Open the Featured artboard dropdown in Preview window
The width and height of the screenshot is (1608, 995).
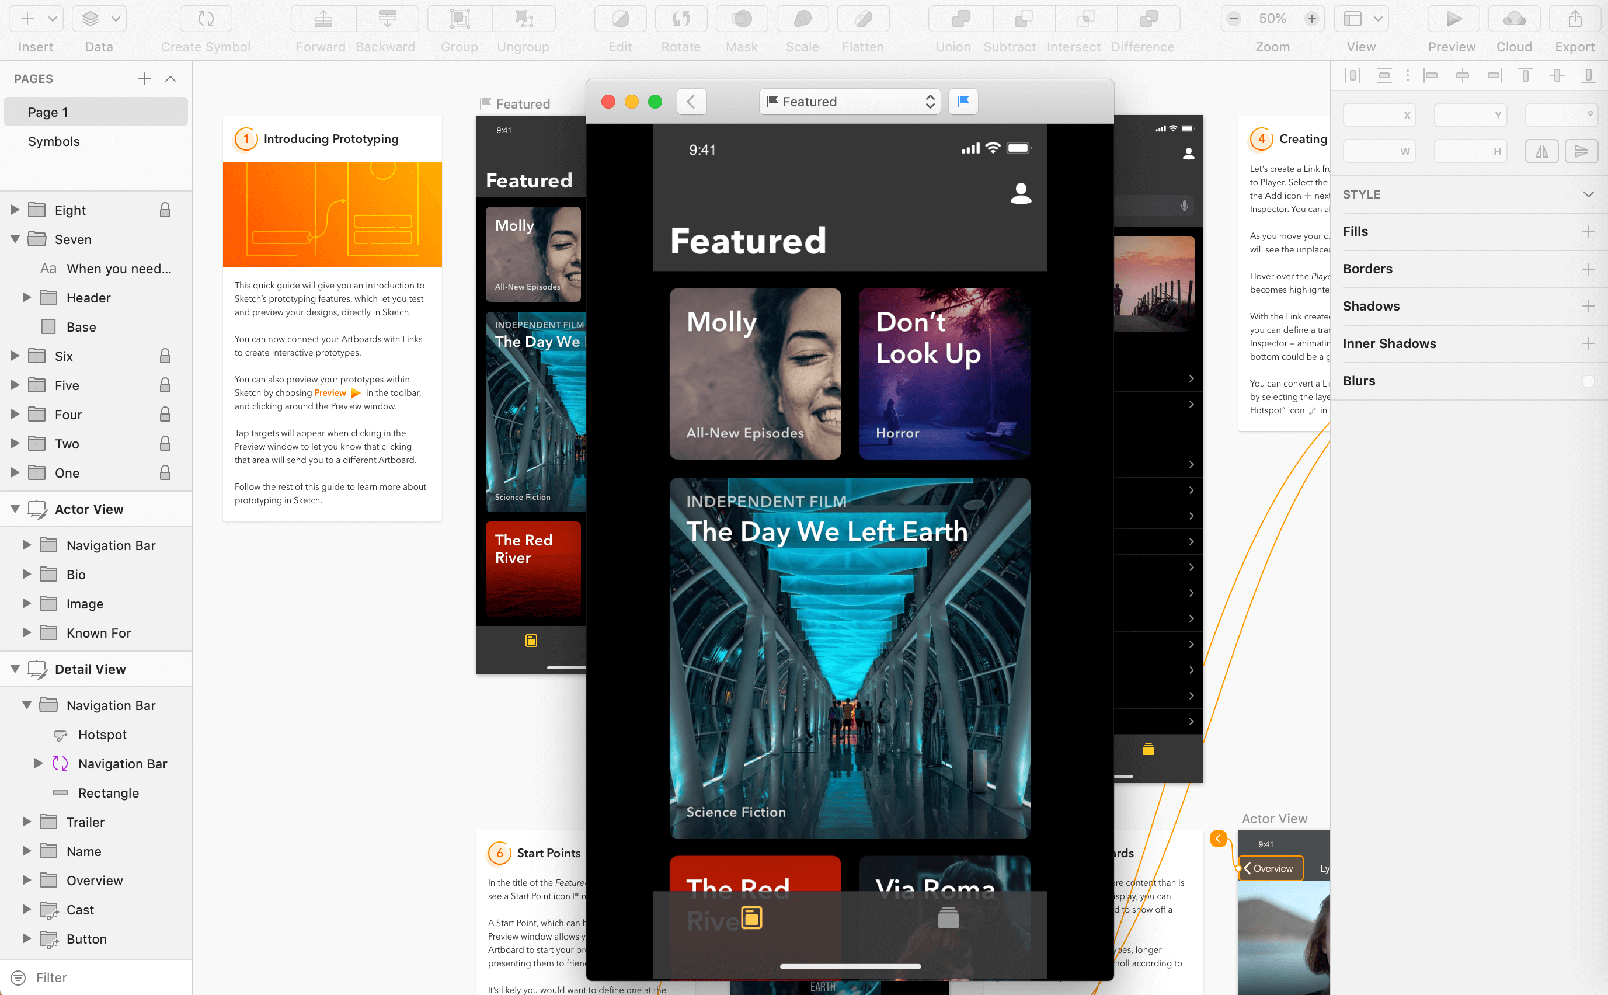tap(849, 102)
